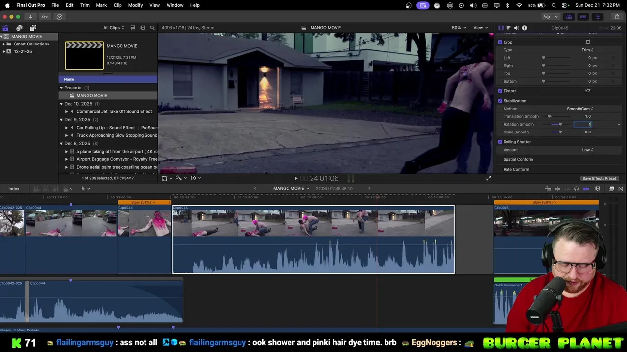Collapse the Projects group triangle
This screenshot has height=352, width=627.
(x=61, y=88)
